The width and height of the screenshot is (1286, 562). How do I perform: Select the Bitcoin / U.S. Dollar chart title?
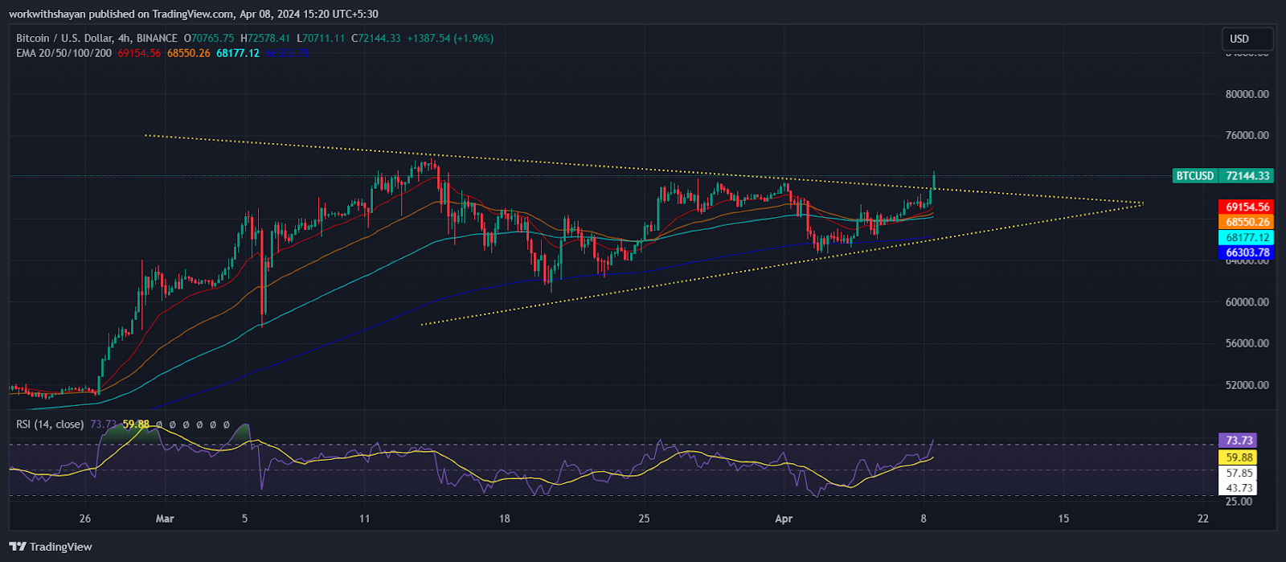click(x=96, y=39)
